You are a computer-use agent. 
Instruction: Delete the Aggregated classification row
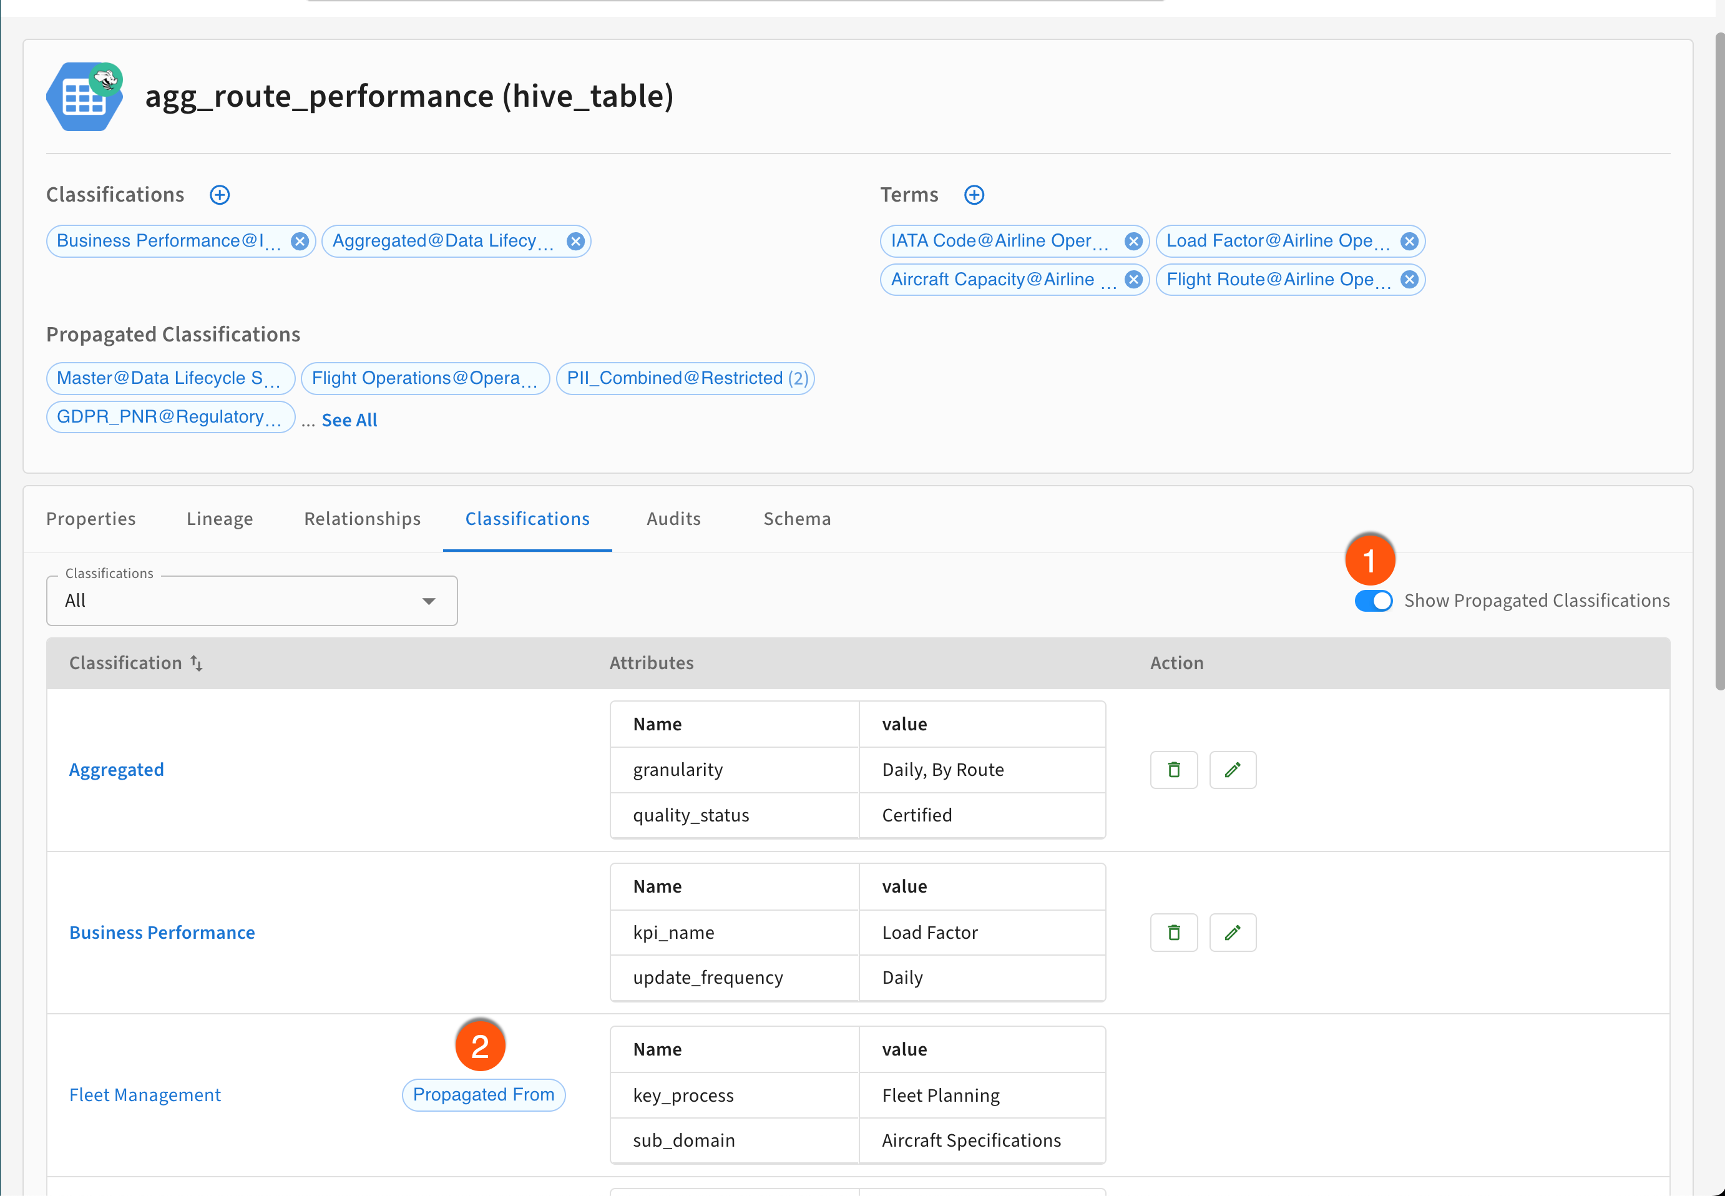click(1174, 770)
